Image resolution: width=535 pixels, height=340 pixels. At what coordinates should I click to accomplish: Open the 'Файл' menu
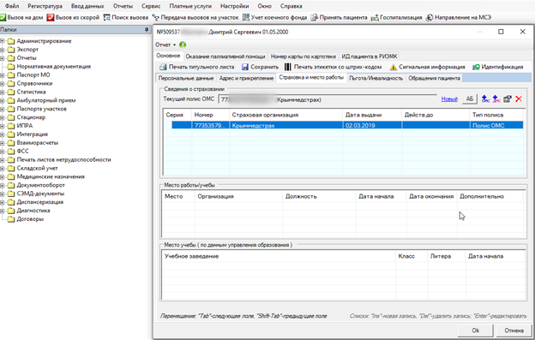click(12, 6)
